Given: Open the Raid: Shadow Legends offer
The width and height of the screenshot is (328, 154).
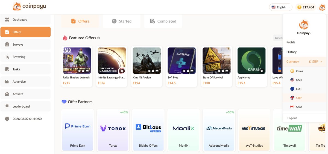Looking at the screenshot, I should click(x=77, y=66).
